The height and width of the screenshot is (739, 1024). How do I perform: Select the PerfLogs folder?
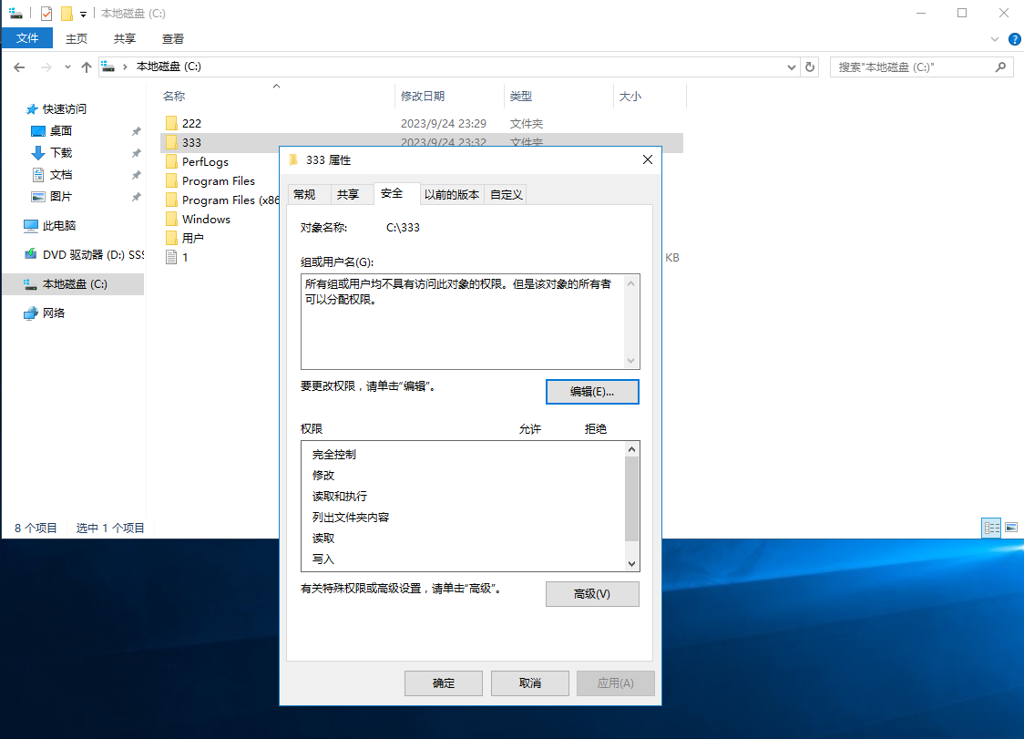(x=205, y=162)
